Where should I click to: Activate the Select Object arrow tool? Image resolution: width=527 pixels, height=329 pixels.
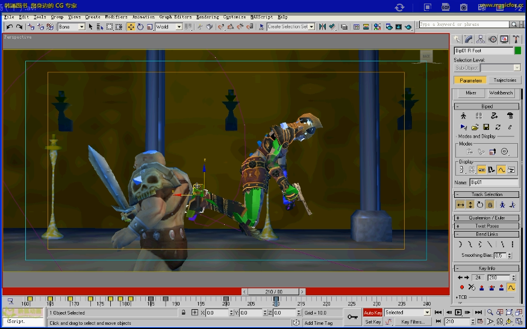point(90,27)
